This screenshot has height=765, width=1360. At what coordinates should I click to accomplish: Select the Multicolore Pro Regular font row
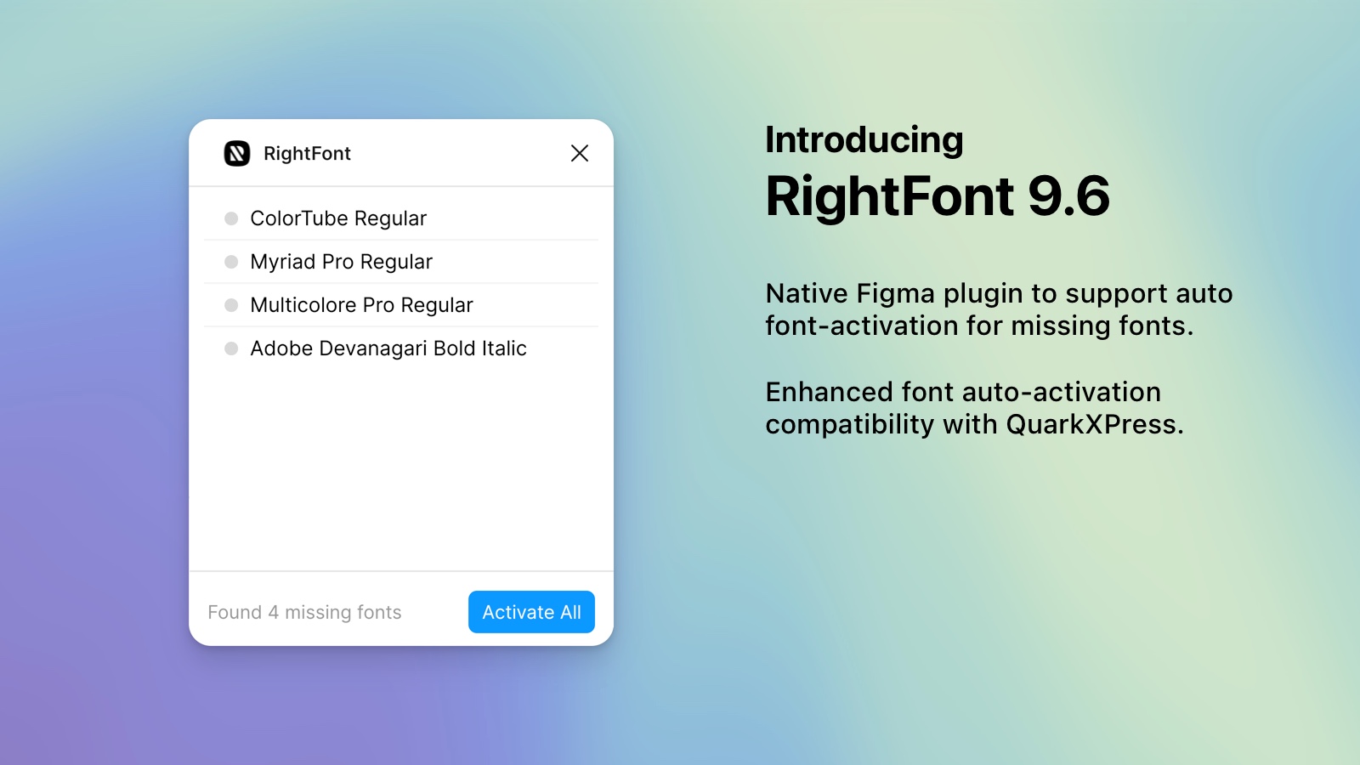click(401, 305)
